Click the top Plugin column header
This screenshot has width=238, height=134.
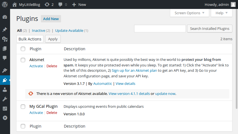[x=36, y=49]
